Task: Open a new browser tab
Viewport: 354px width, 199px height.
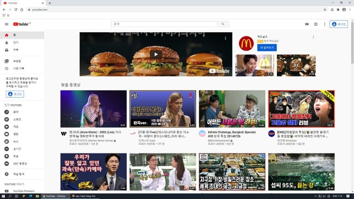Action: tap(50, 3)
